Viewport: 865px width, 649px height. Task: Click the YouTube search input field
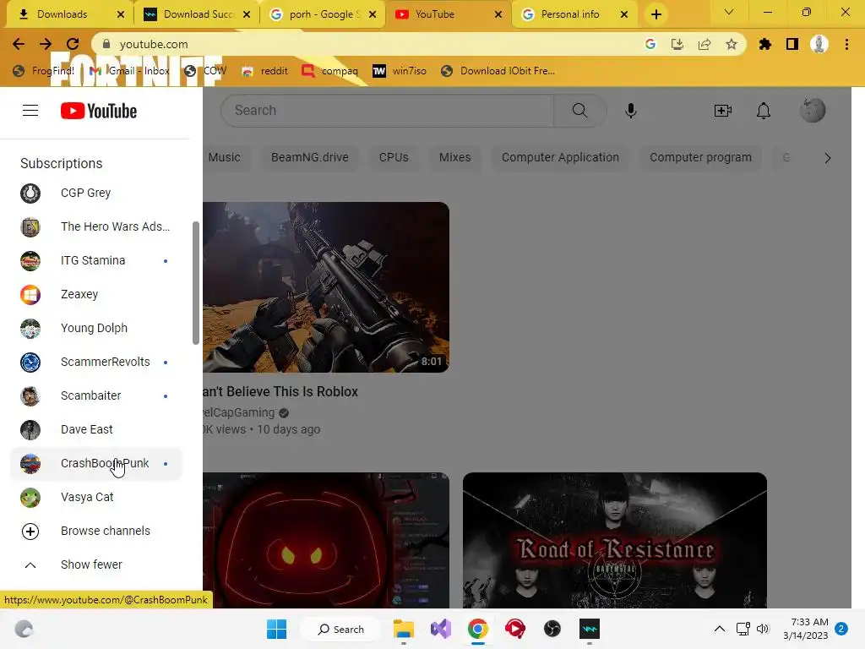pyautogui.click(x=387, y=111)
